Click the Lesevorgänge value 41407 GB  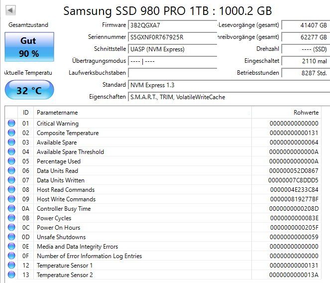coord(306,25)
